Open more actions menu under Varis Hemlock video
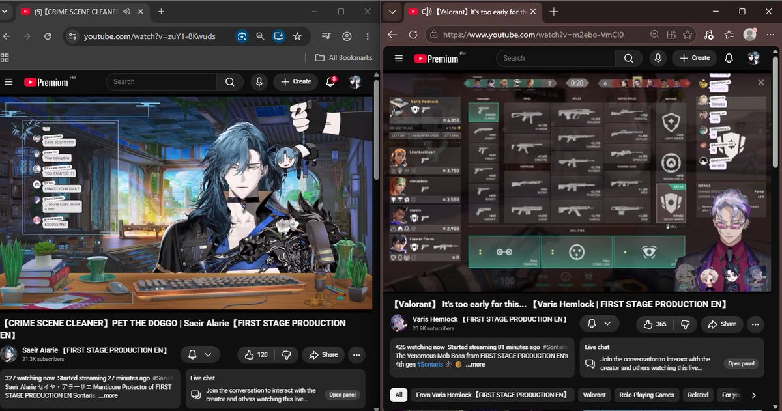The height and width of the screenshot is (411, 782). 755,324
